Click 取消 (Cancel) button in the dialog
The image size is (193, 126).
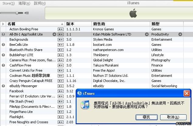(x=173, y=117)
